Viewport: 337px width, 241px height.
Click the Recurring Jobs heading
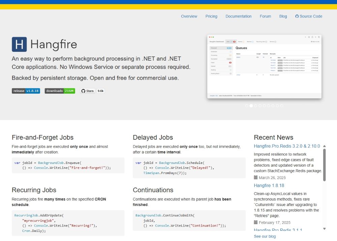click(x=34, y=190)
